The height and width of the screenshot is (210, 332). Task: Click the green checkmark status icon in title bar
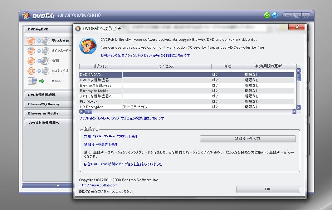coord(267,15)
